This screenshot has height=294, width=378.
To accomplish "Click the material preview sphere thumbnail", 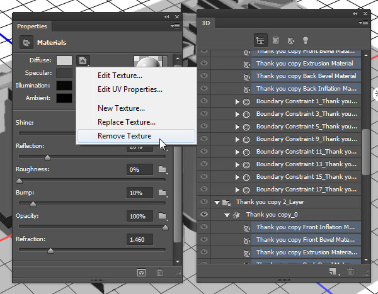I will tap(149, 62).
